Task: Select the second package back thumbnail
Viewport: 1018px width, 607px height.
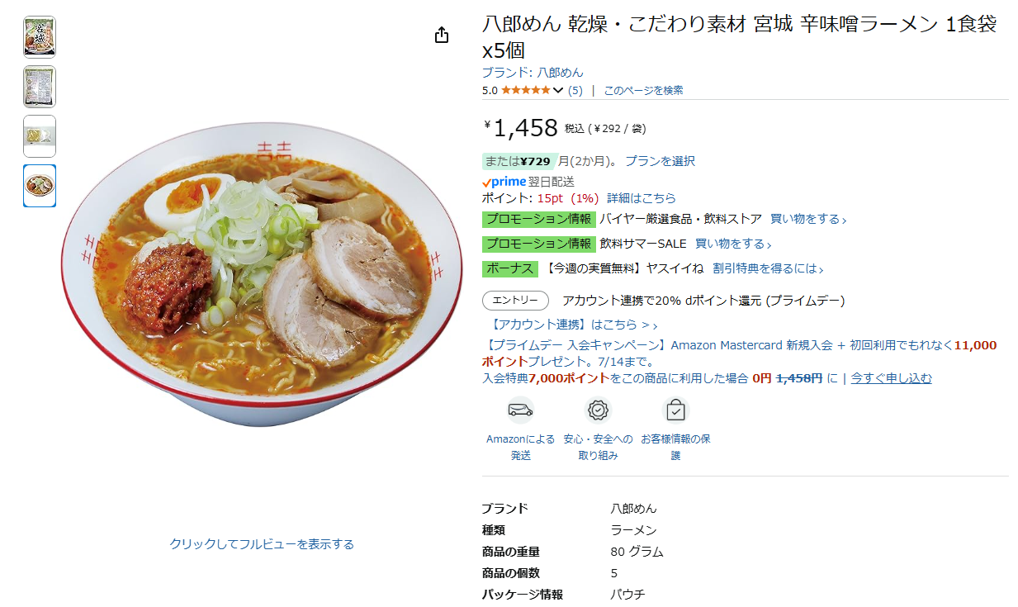Action: click(x=40, y=87)
